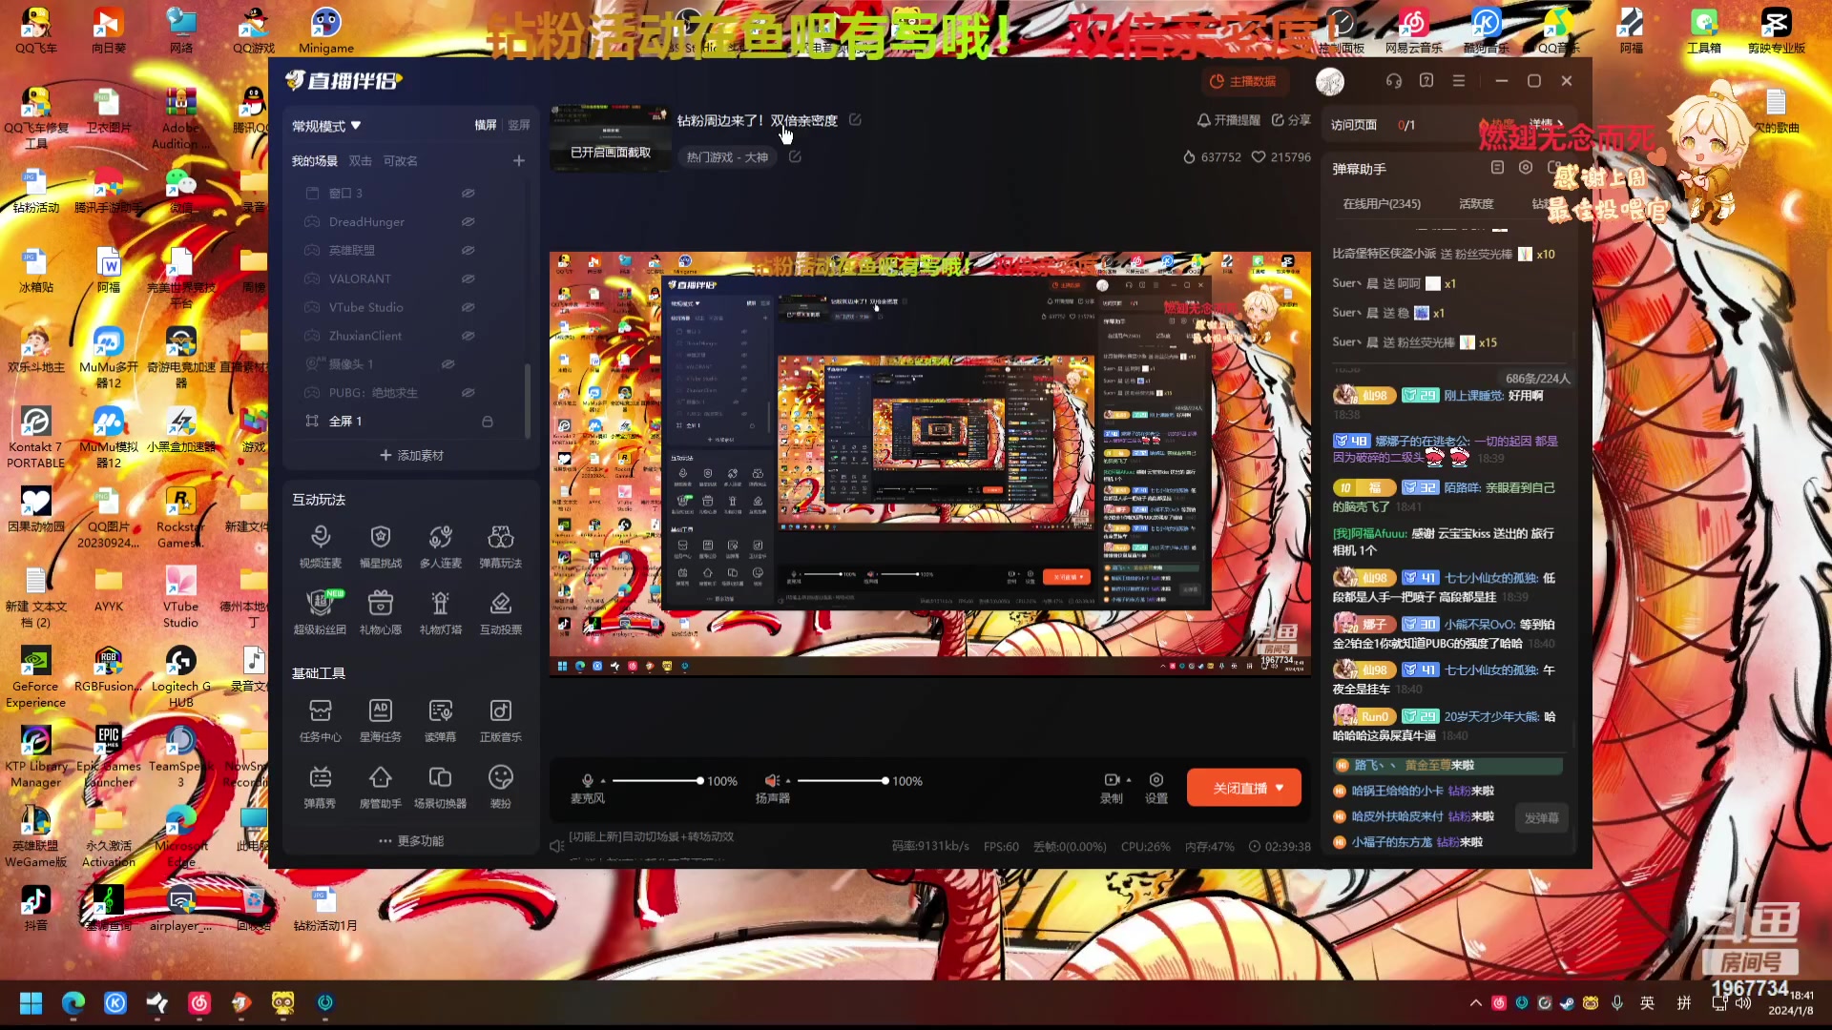Screen dimensions: 1832x1030
Task: Adjust the 扬声器 speaker volume slider
Action: pyautogui.click(x=843, y=781)
